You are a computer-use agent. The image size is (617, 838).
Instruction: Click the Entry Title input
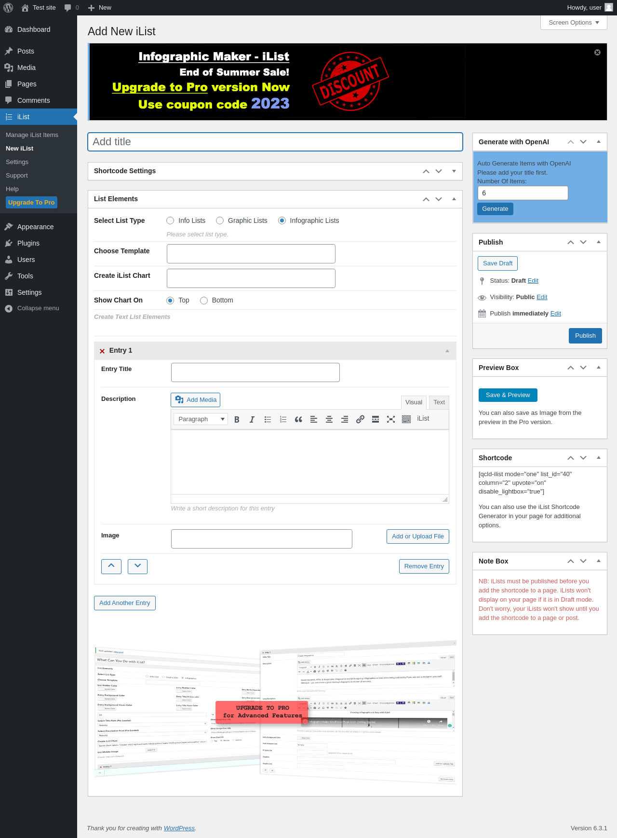255,372
